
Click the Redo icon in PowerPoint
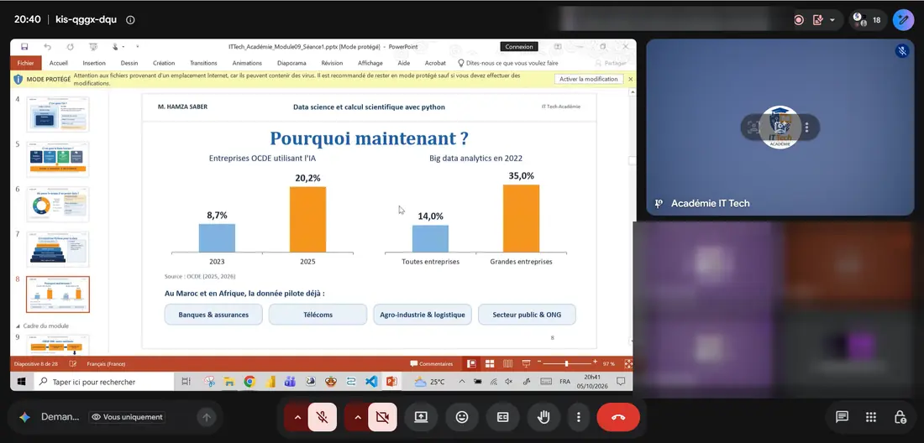(70, 46)
